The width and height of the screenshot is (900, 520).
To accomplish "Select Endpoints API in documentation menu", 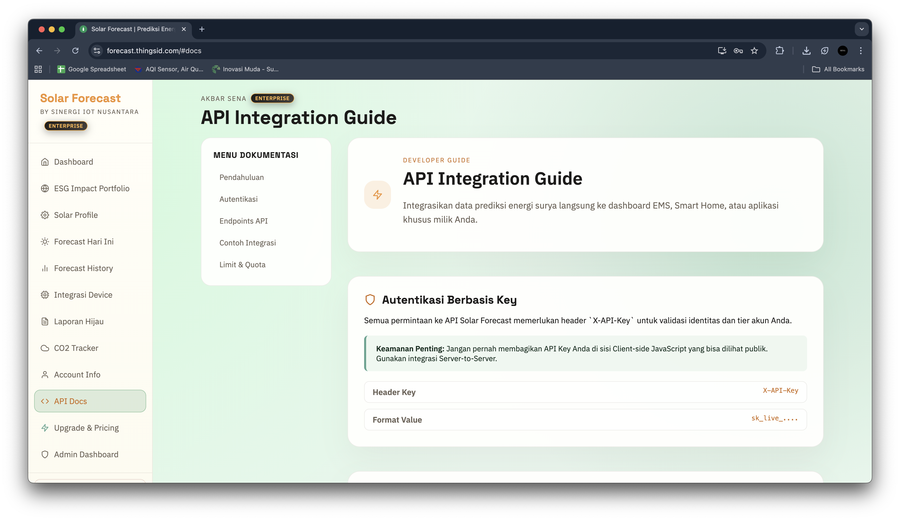I will tap(243, 221).
